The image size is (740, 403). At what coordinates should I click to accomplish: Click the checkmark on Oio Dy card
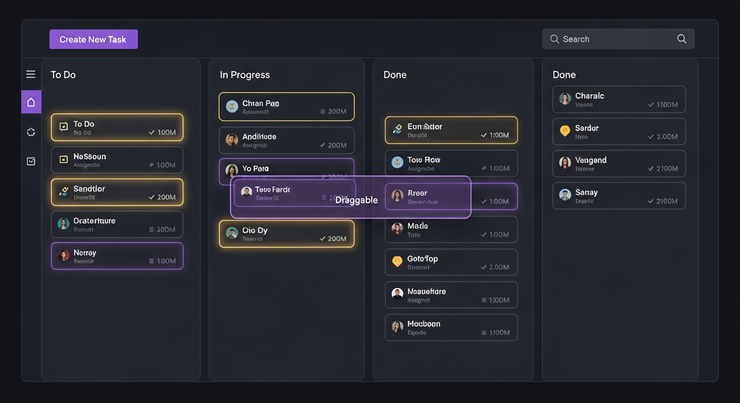[322, 239]
